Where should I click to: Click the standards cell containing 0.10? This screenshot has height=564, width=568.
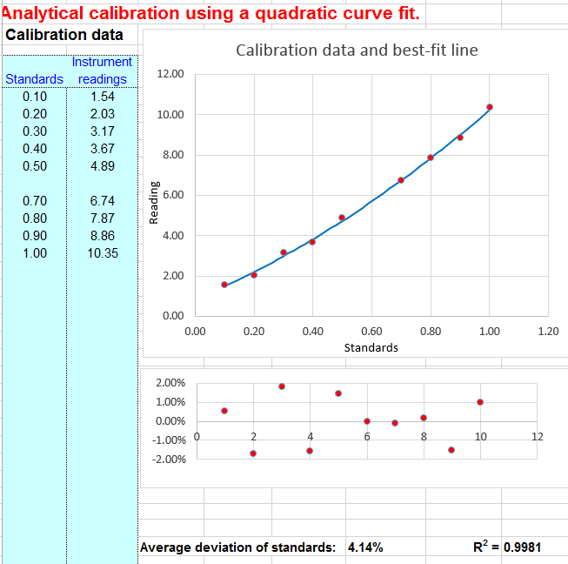point(34,97)
